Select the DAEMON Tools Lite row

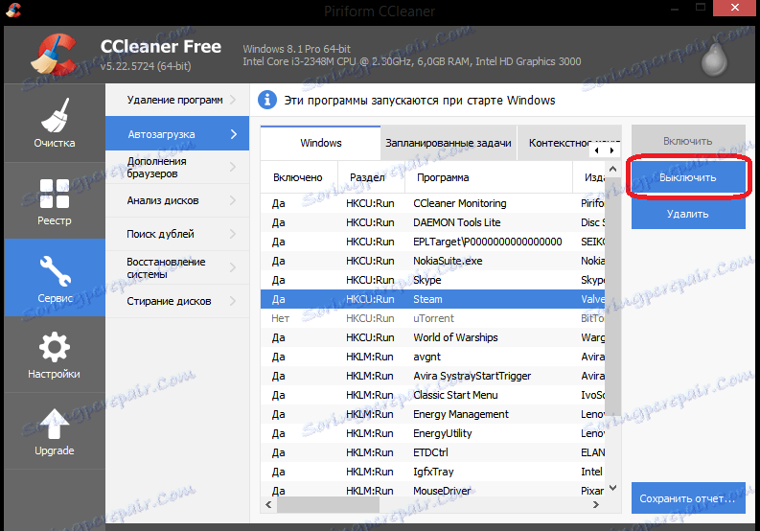[433, 222]
